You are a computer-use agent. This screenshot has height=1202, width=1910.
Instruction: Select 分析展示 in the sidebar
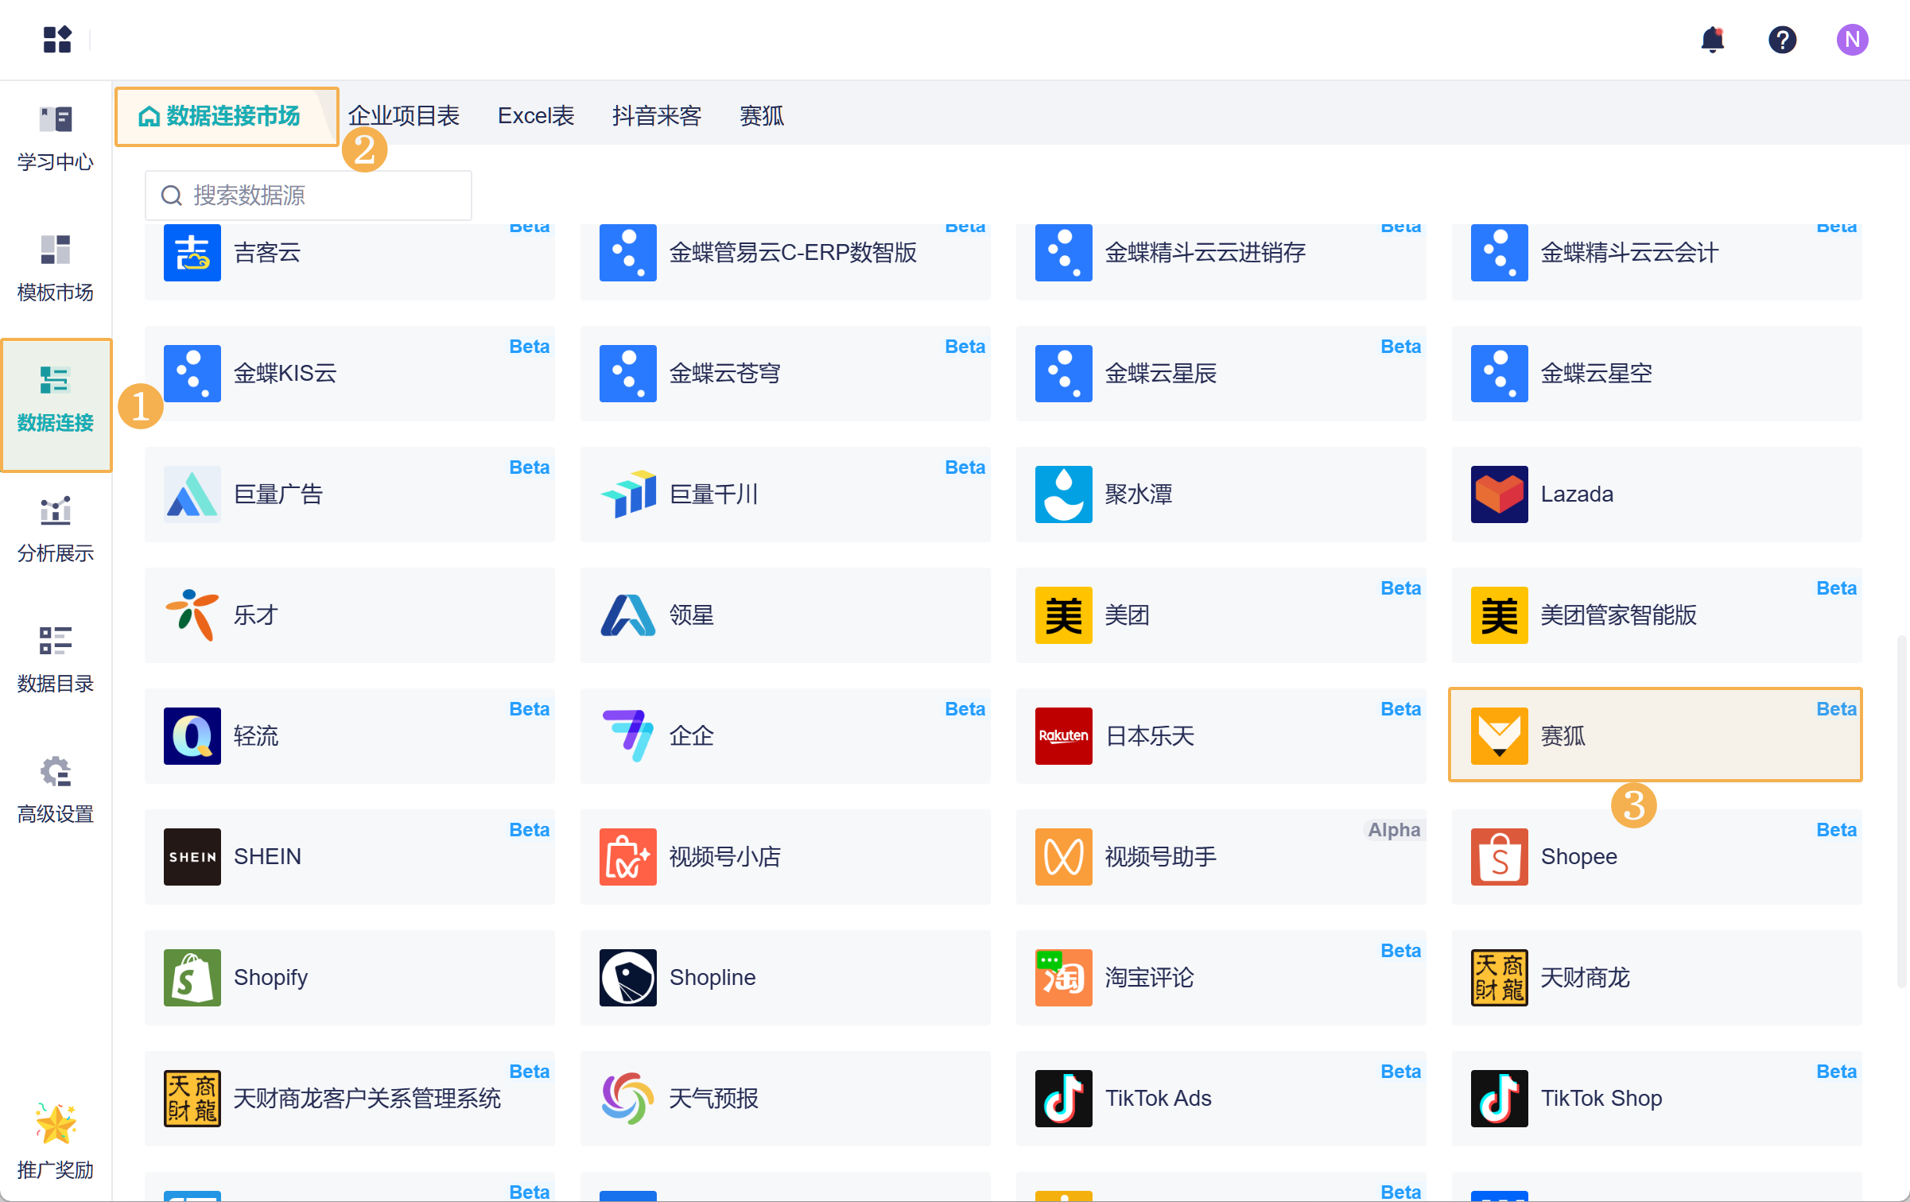tap(56, 530)
